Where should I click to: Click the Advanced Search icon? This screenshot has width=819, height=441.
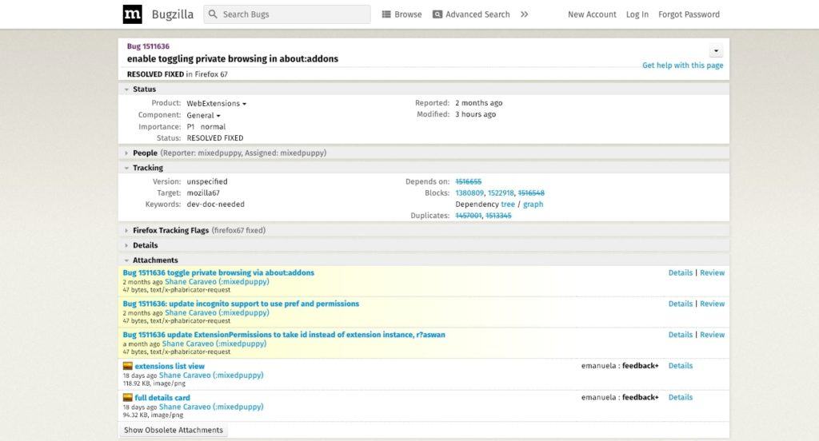click(437, 14)
